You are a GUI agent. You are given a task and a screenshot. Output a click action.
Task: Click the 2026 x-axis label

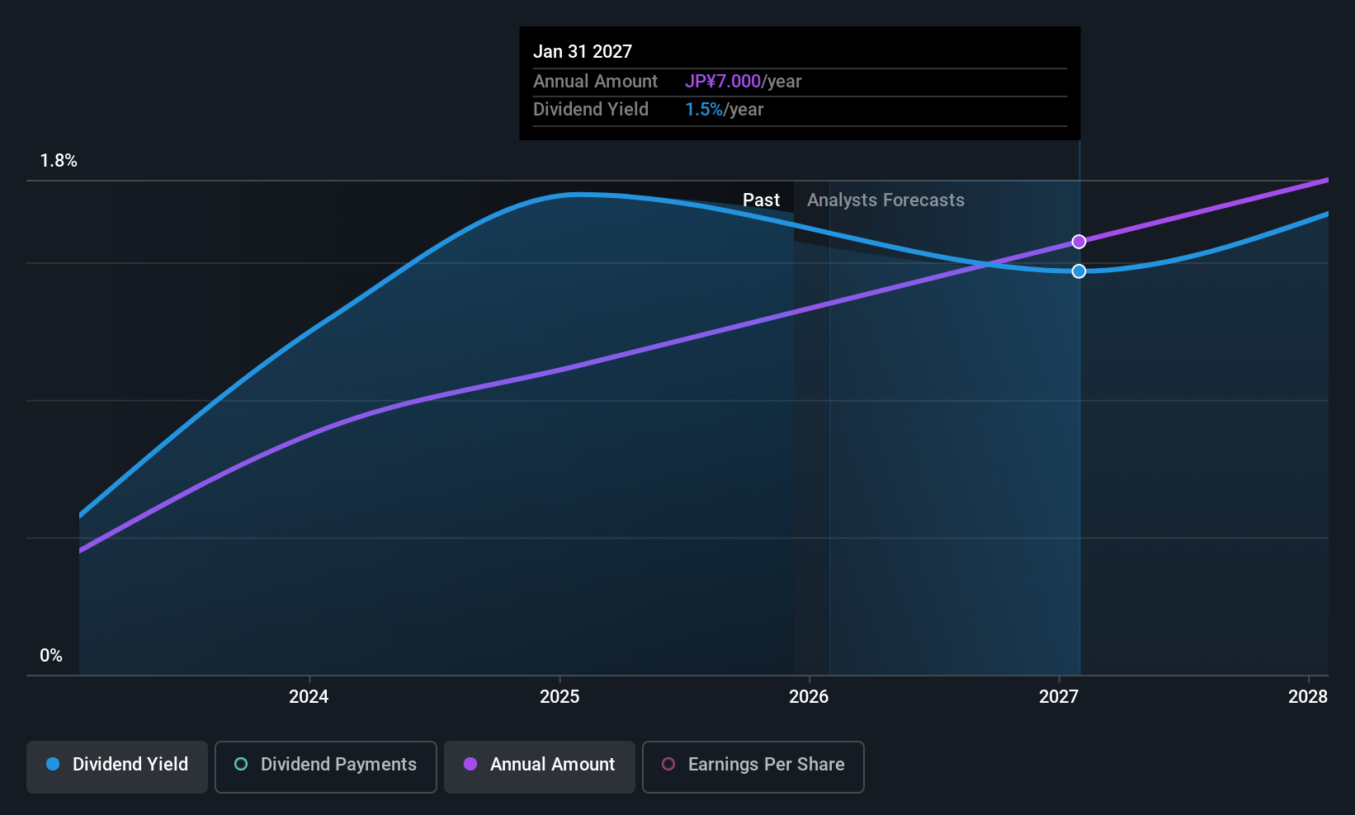pyautogui.click(x=809, y=697)
